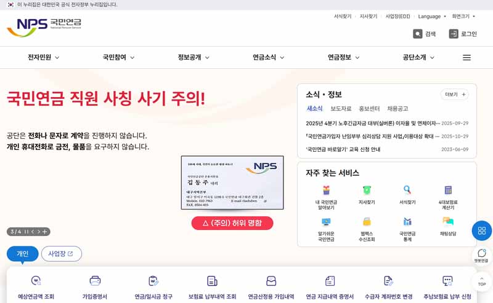Click the blue quick-menu grid floating button

(482, 230)
